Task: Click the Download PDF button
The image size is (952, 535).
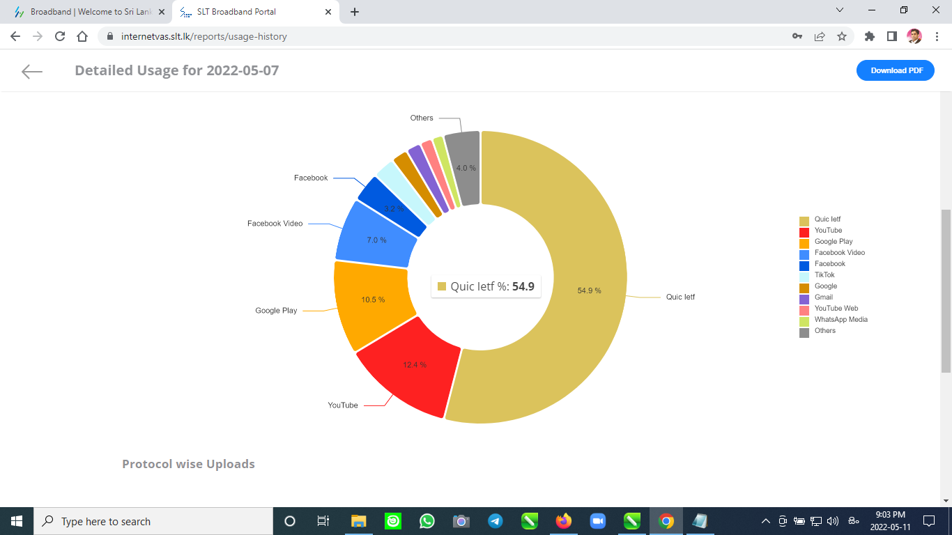Action: (896, 70)
